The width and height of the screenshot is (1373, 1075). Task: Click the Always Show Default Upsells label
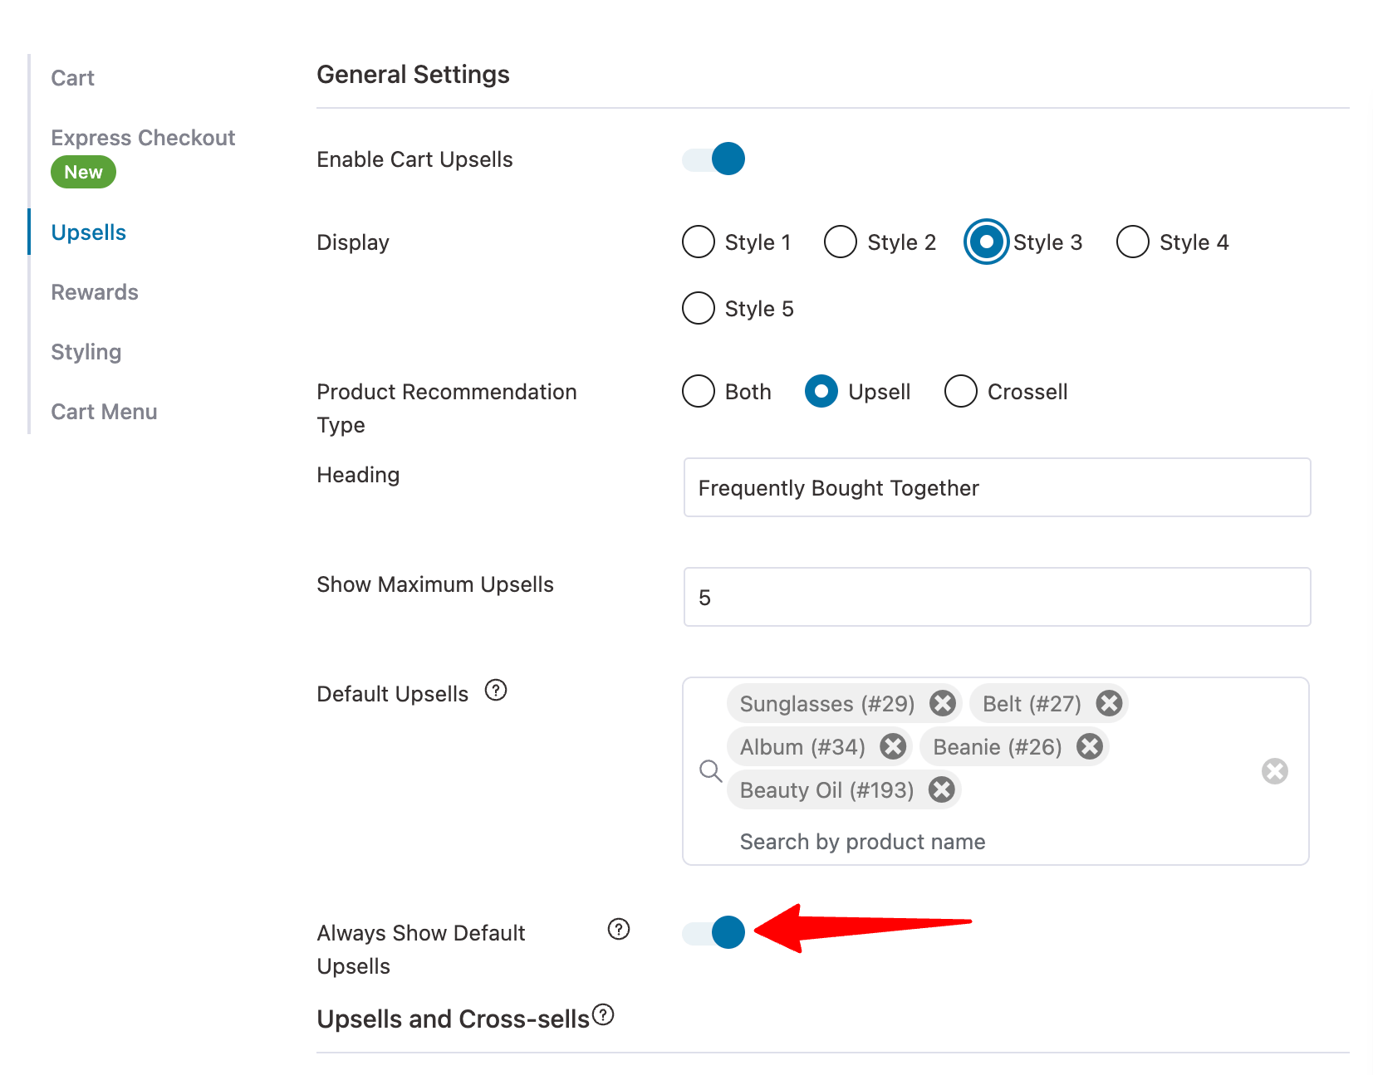coord(421,950)
